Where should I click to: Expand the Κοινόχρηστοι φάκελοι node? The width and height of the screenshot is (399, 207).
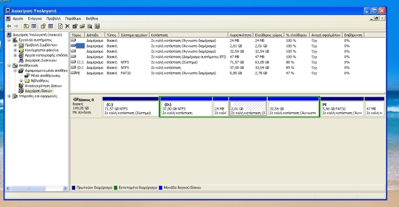(x=15, y=50)
